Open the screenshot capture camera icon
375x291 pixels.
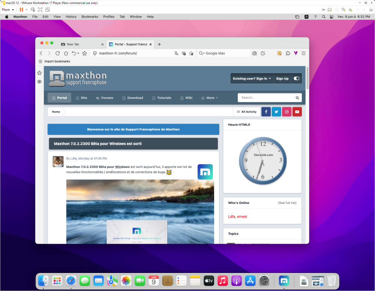[x=254, y=53]
